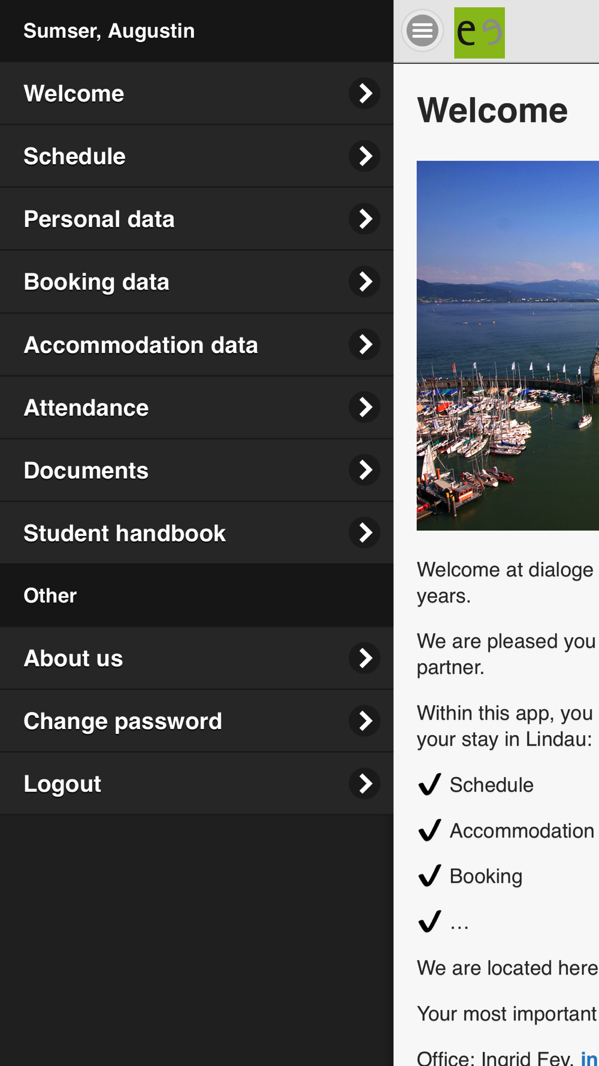
Task: Open the About us page
Action: (x=196, y=658)
